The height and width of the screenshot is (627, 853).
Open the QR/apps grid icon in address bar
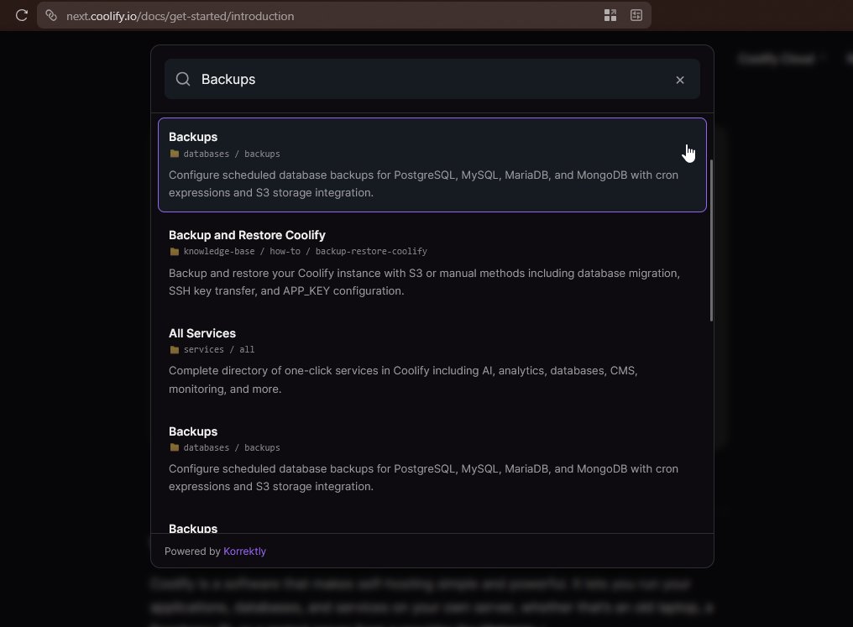pos(610,15)
